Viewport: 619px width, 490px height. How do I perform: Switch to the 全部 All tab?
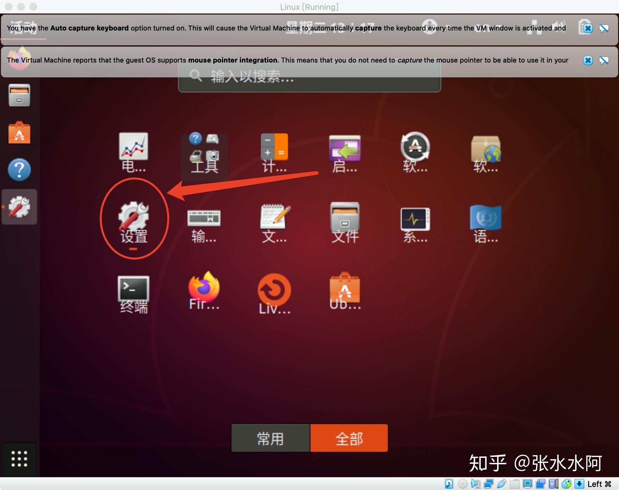point(349,438)
